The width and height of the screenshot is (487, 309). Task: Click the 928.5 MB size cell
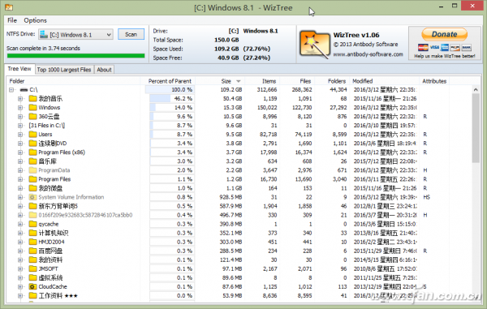(x=231, y=197)
